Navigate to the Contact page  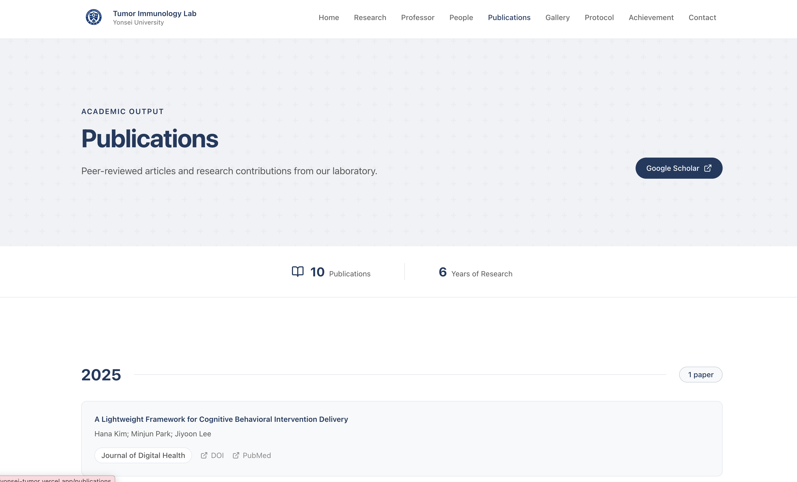[702, 17]
